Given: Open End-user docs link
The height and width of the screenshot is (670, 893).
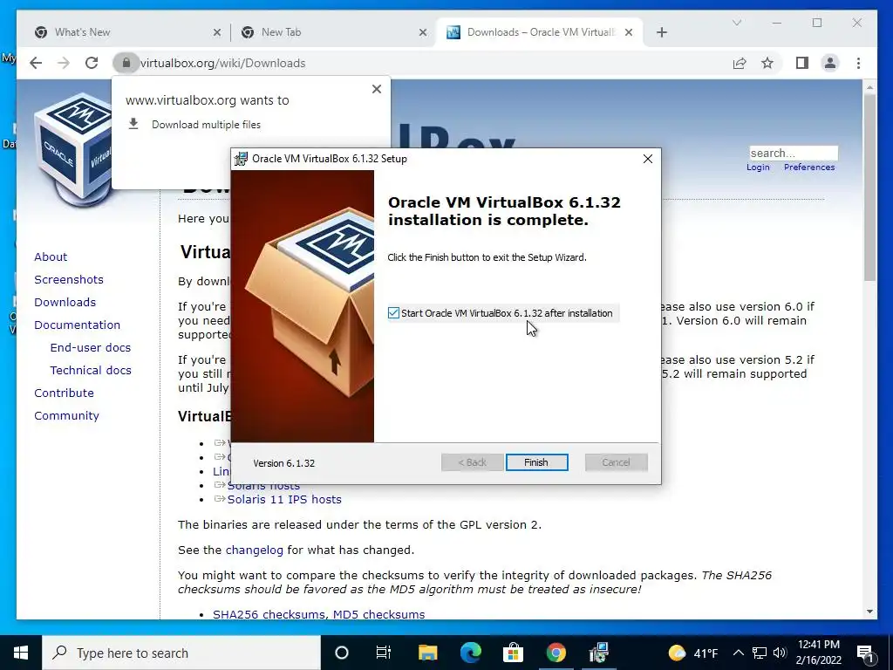Looking at the screenshot, I should (x=91, y=347).
